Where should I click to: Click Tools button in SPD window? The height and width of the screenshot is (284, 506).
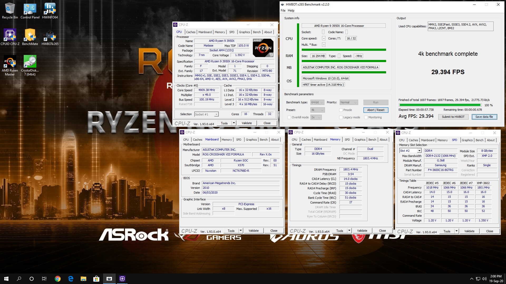[447, 231]
